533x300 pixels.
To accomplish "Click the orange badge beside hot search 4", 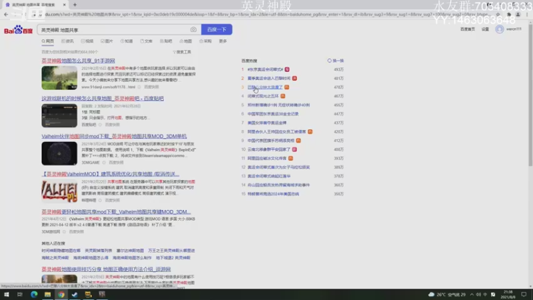I will coord(282,96).
